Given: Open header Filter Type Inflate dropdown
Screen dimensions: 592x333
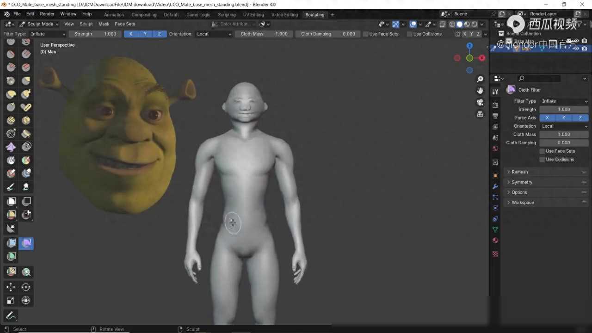Looking at the screenshot, I should pos(48,34).
